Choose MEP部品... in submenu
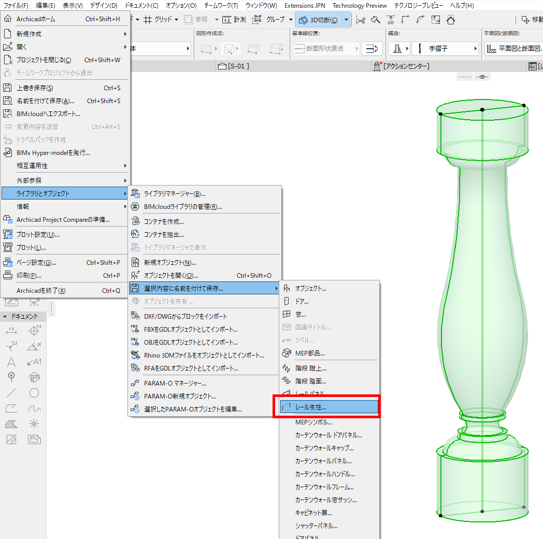This screenshot has width=543, height=539. (329, 353)
